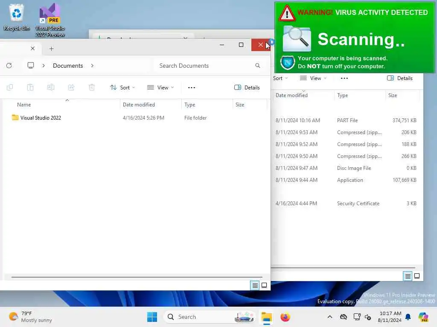
Task: Open File Explorer from the taskbar
Action: 266,317
